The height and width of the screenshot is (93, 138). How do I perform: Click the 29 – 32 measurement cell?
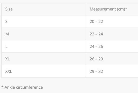click(112, 71)
